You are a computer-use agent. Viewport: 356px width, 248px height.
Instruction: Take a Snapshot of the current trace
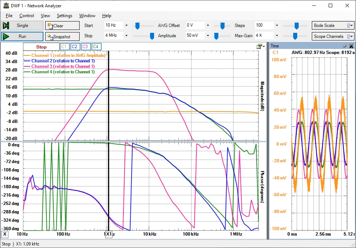(x=62, y=36)
